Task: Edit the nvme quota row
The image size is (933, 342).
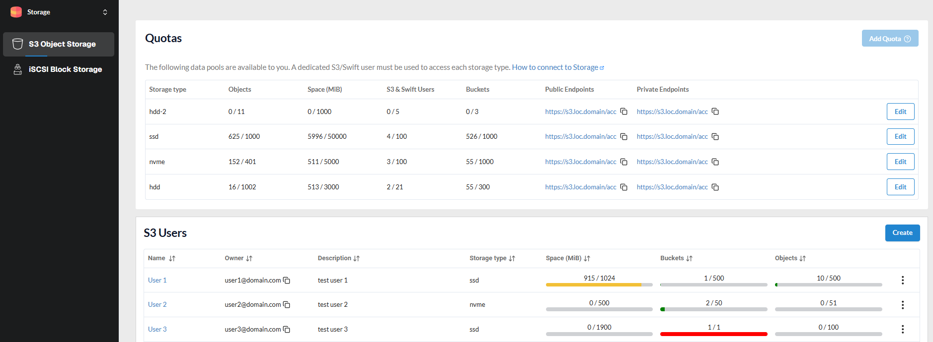Action: click(900, 162)
